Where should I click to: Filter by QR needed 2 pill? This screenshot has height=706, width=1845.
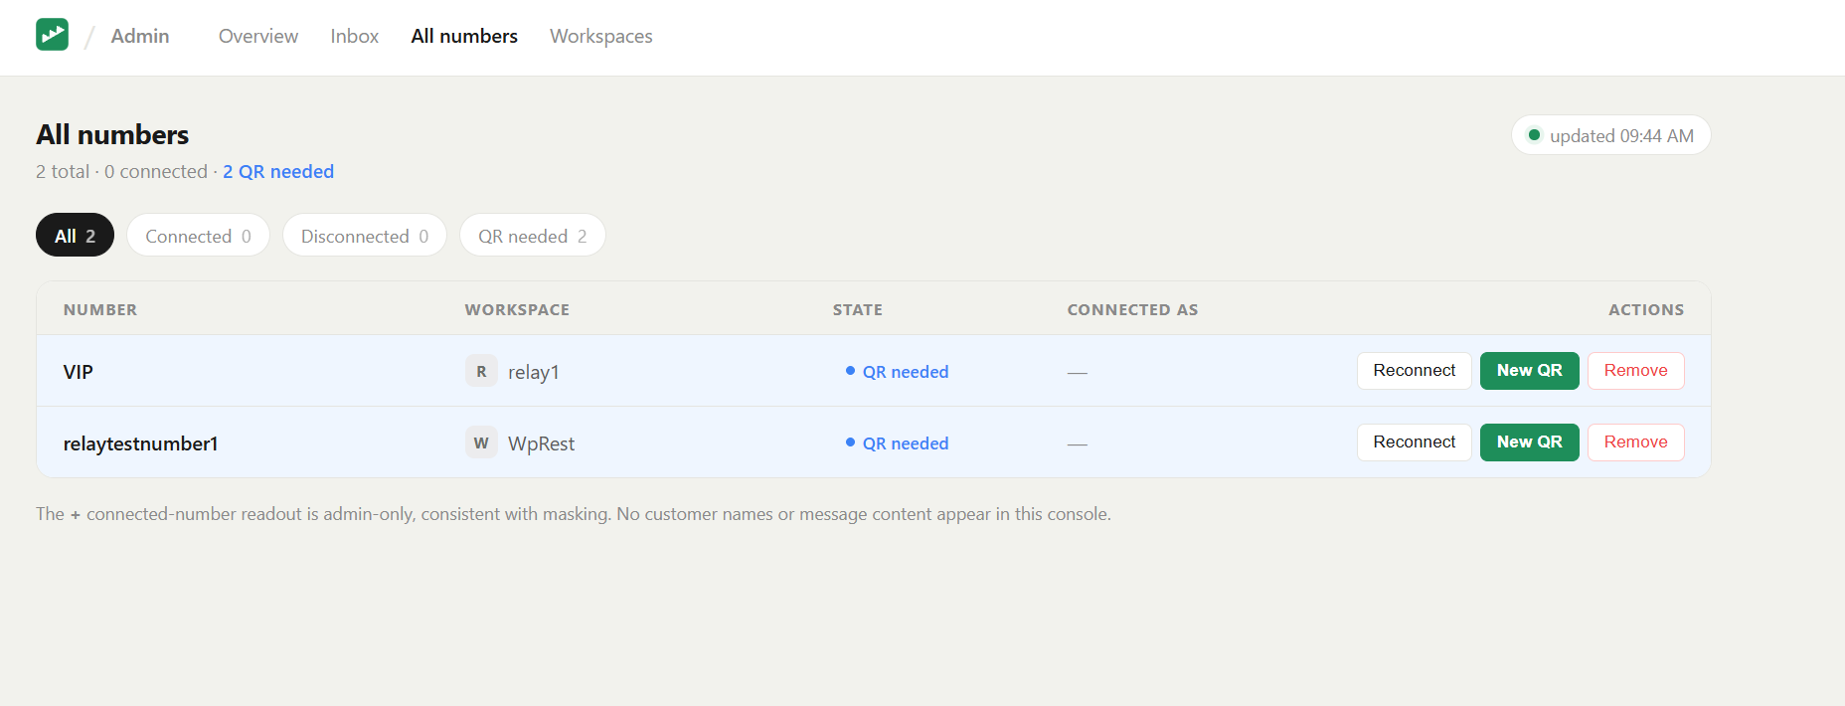[x=533, y=236]
